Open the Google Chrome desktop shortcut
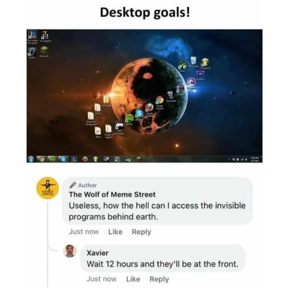Viewport: 289px width, 289px height. [159, 100]
